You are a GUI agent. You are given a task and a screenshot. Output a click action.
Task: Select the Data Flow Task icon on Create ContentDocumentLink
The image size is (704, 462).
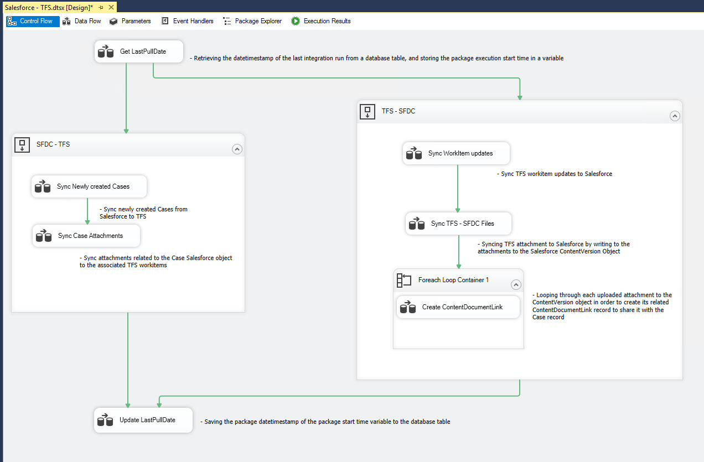(x=408, y=307)
